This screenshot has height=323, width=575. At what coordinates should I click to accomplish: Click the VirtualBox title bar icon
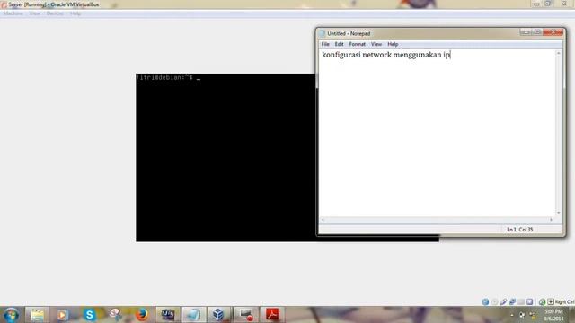(4, 4)
